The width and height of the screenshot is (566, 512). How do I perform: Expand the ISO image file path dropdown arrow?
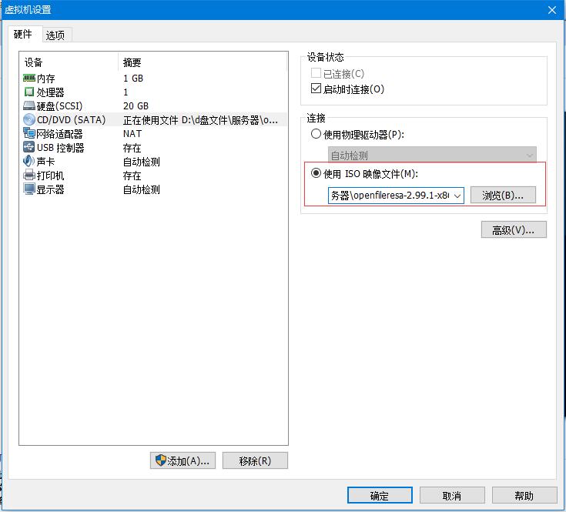[457, 196]
